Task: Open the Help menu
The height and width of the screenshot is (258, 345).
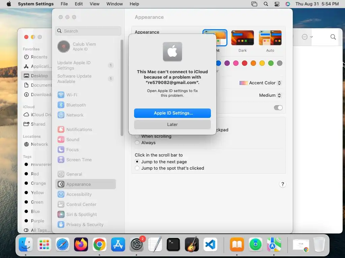Action: 134,4
